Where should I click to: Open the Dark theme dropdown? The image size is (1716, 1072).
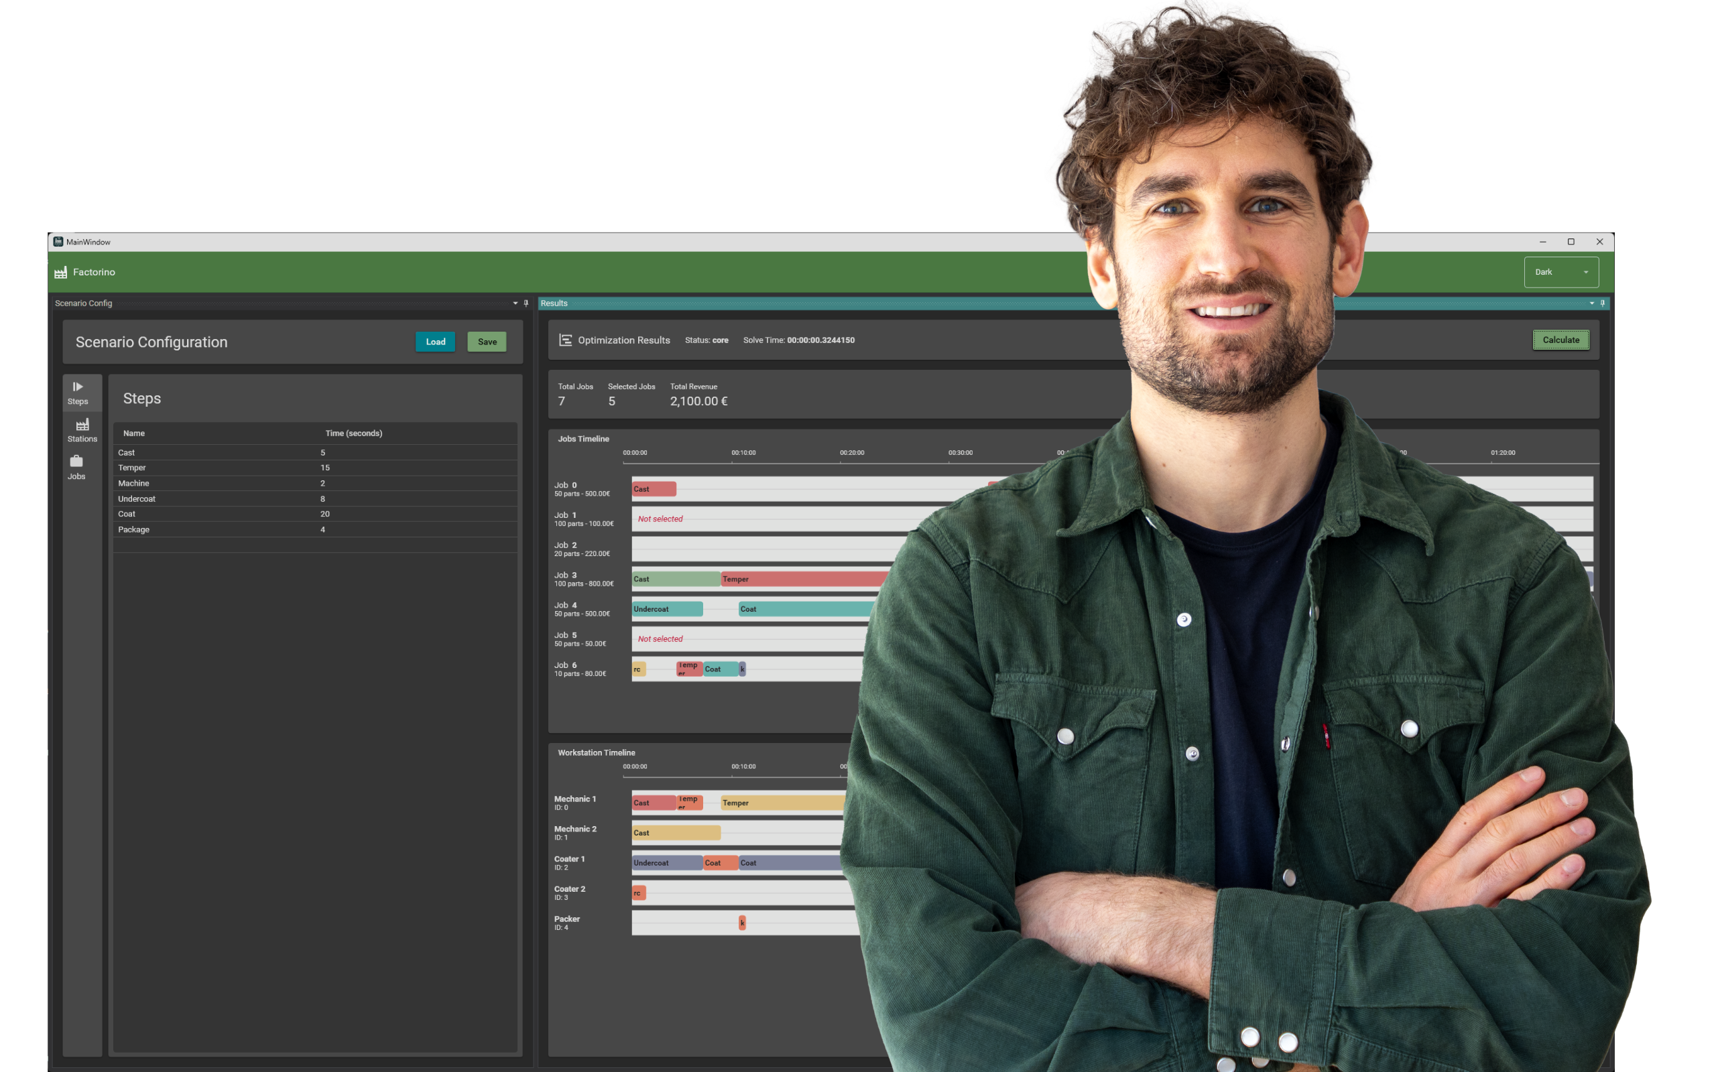(x=1560, y=272)
